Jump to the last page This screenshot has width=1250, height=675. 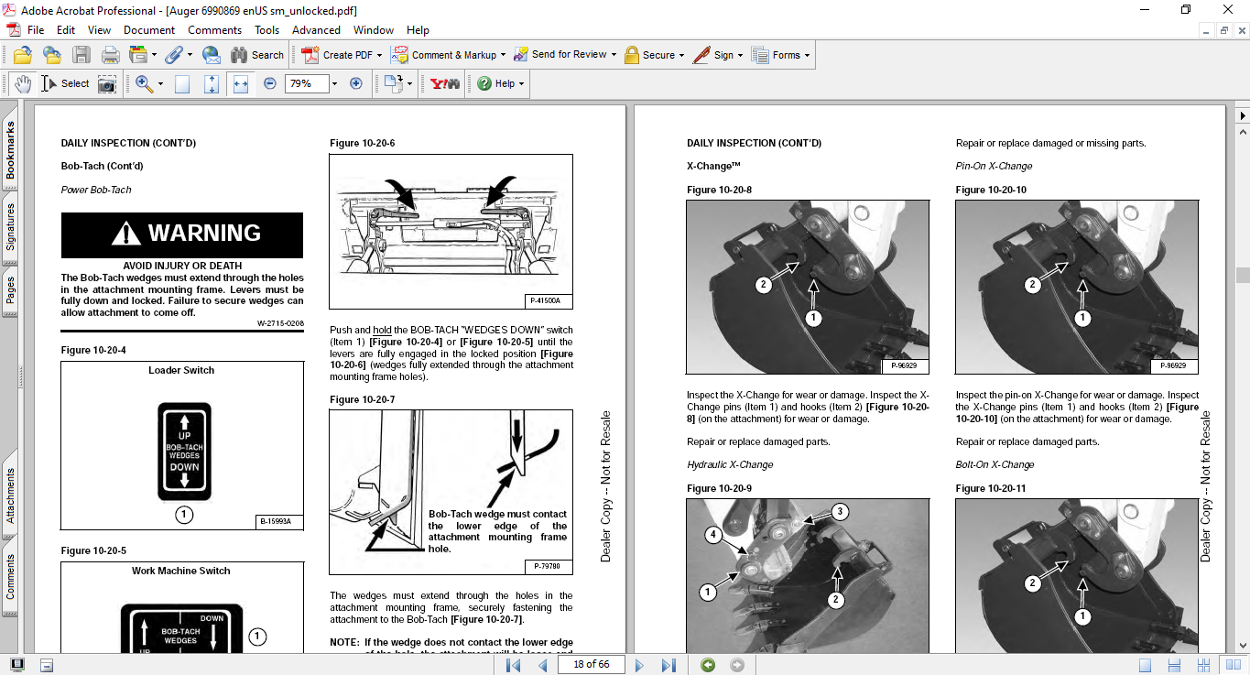[x=668, y=665]
